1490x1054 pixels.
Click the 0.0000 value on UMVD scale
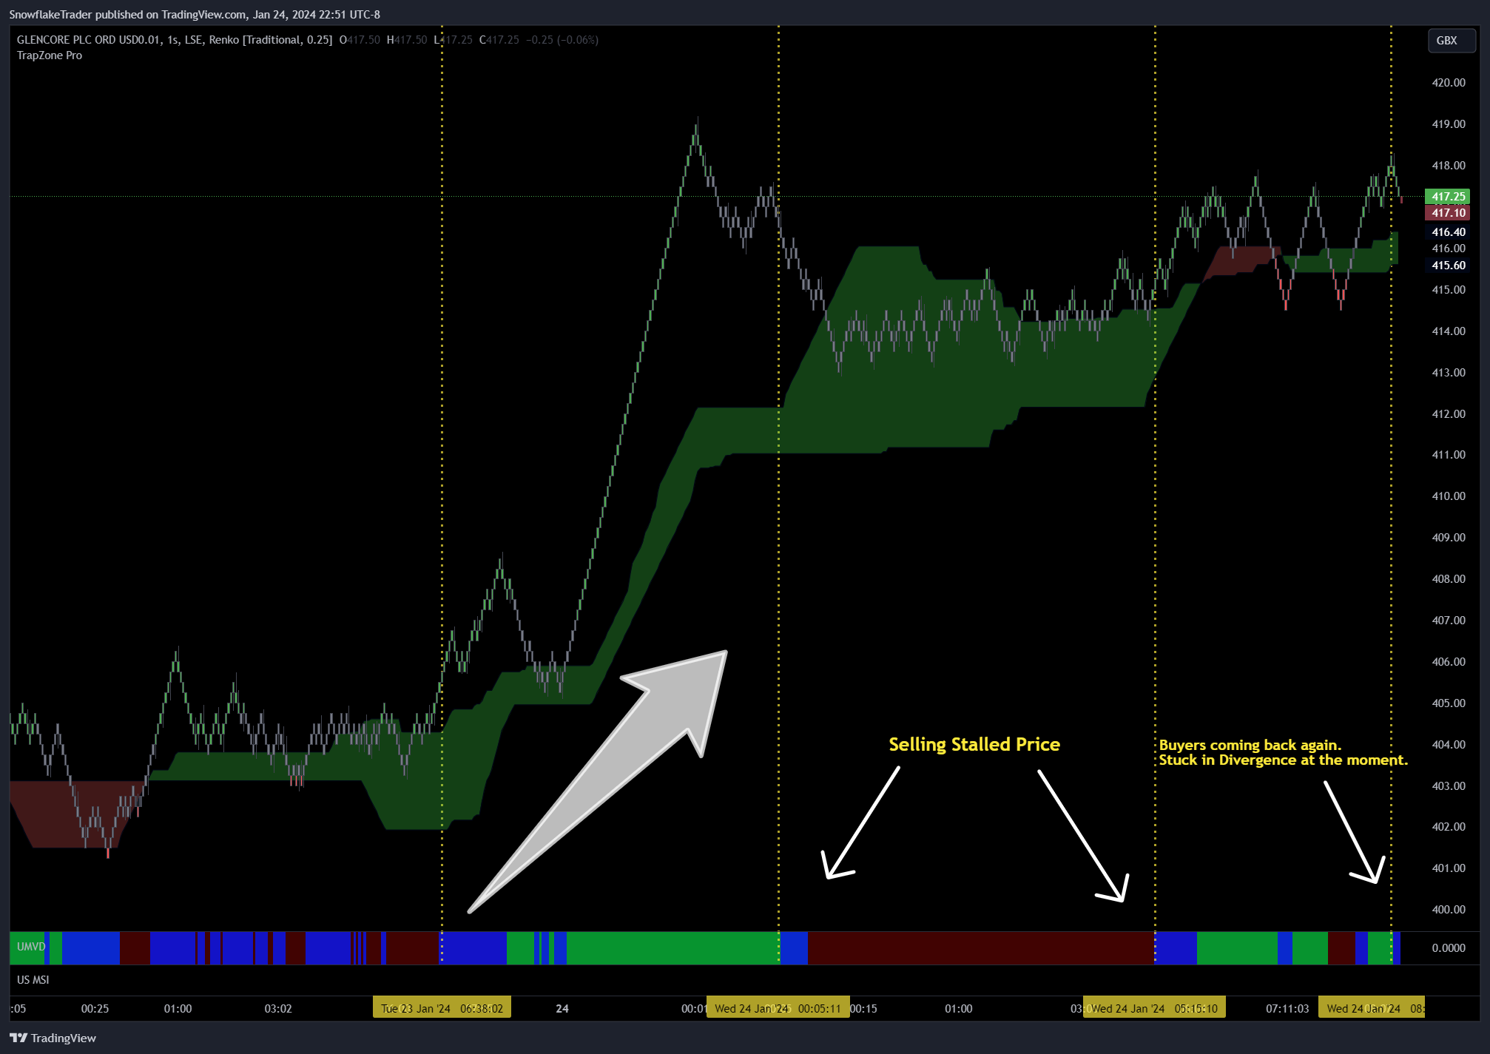pyautogui.click(x=1448, y=948)
